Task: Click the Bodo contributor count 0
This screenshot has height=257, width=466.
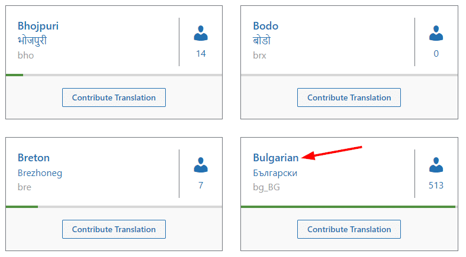Action: 436,54
